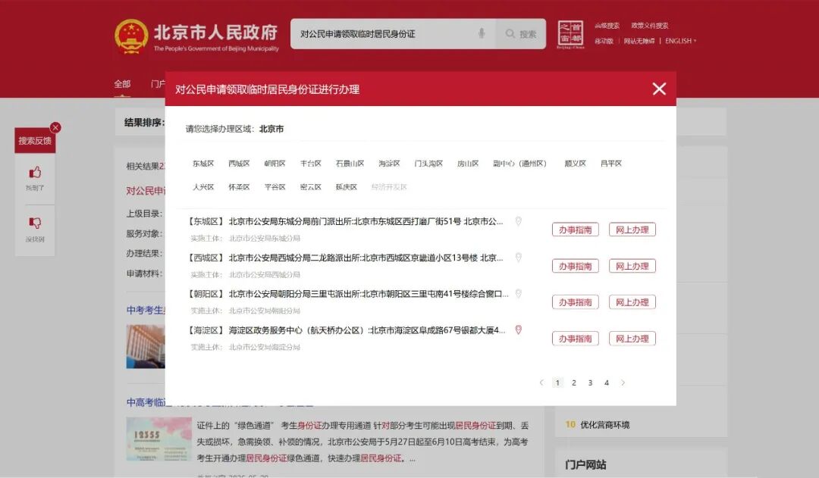Click the location pin for 东城区 row
819x478 pixels.
click(x=518, y=221)
